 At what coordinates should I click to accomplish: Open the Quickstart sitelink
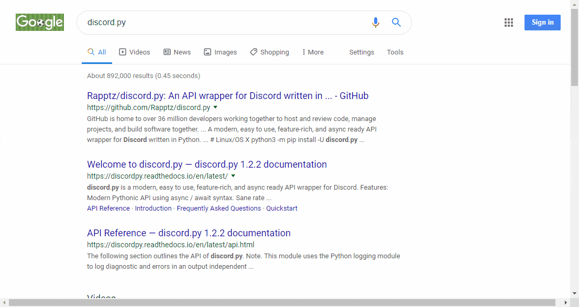pos(282,208)
